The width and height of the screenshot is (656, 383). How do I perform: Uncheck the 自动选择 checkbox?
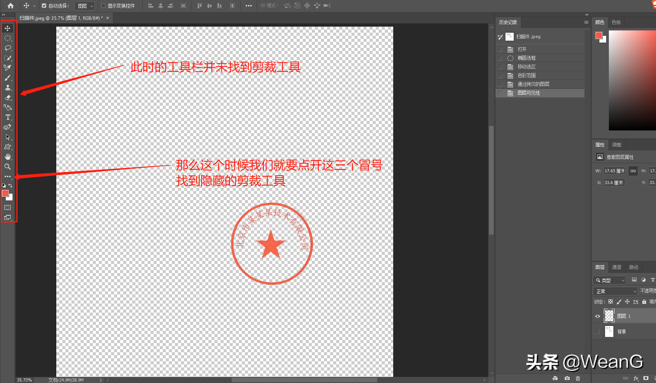point(44,6)
